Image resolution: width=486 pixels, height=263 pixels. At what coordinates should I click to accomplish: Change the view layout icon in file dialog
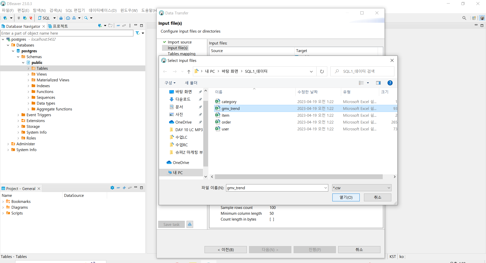tap(361, 83)
